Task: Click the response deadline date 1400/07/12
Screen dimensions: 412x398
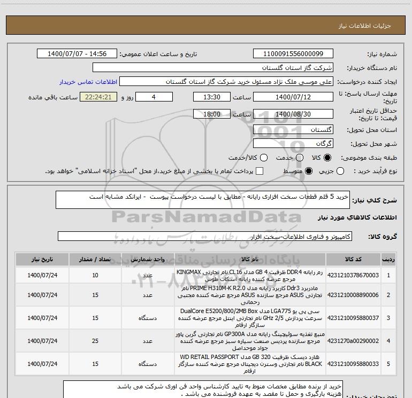Action: [293, 97]
